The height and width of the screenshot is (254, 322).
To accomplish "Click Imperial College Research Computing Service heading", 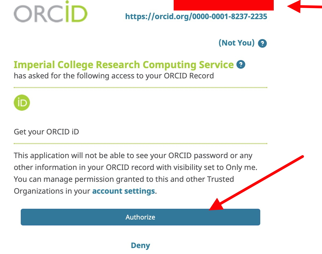I will click(124, 65).
